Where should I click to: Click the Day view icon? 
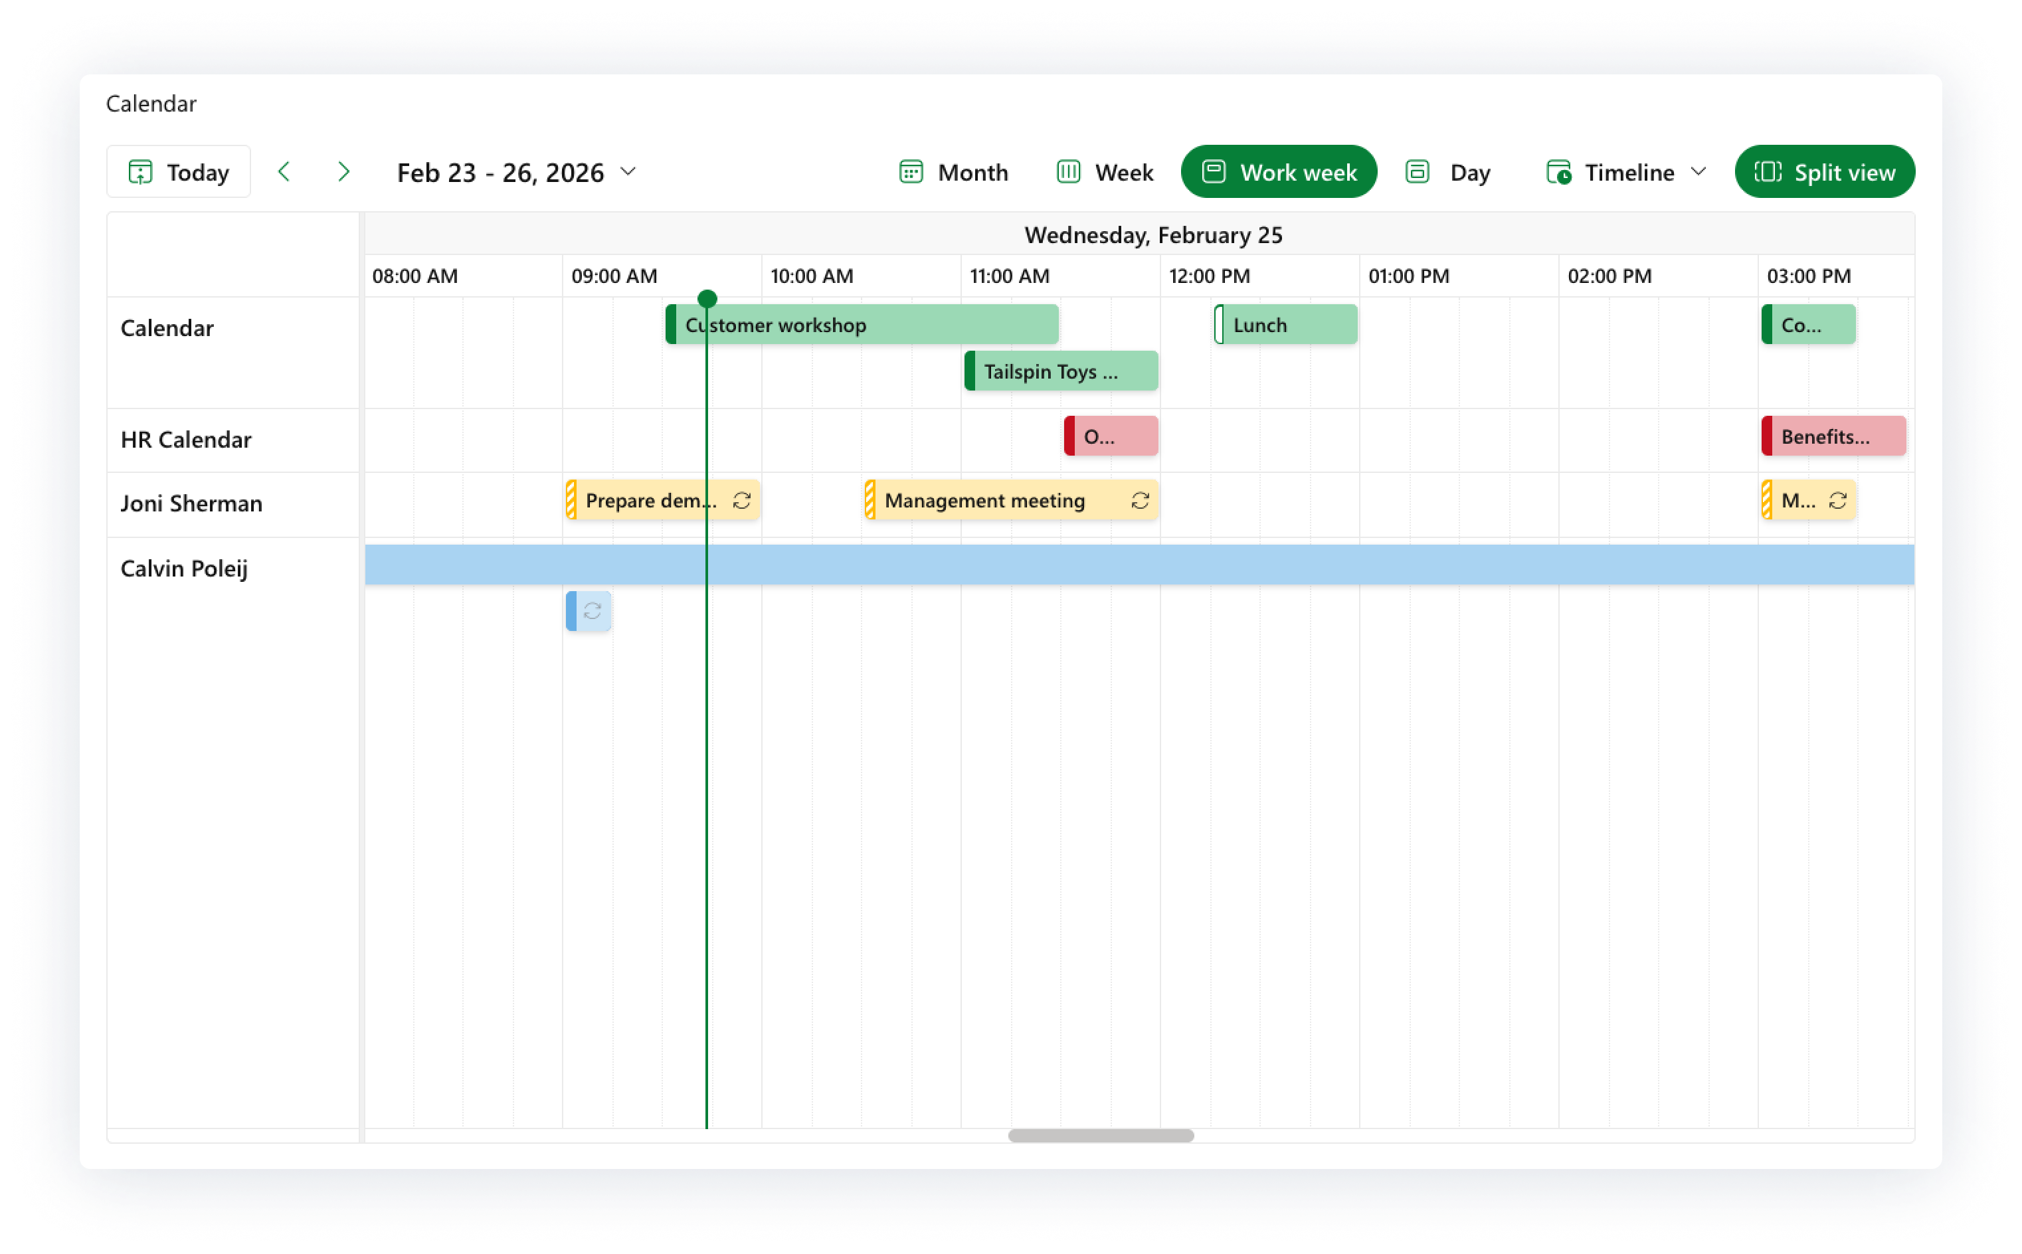(x=1418, y=171)
